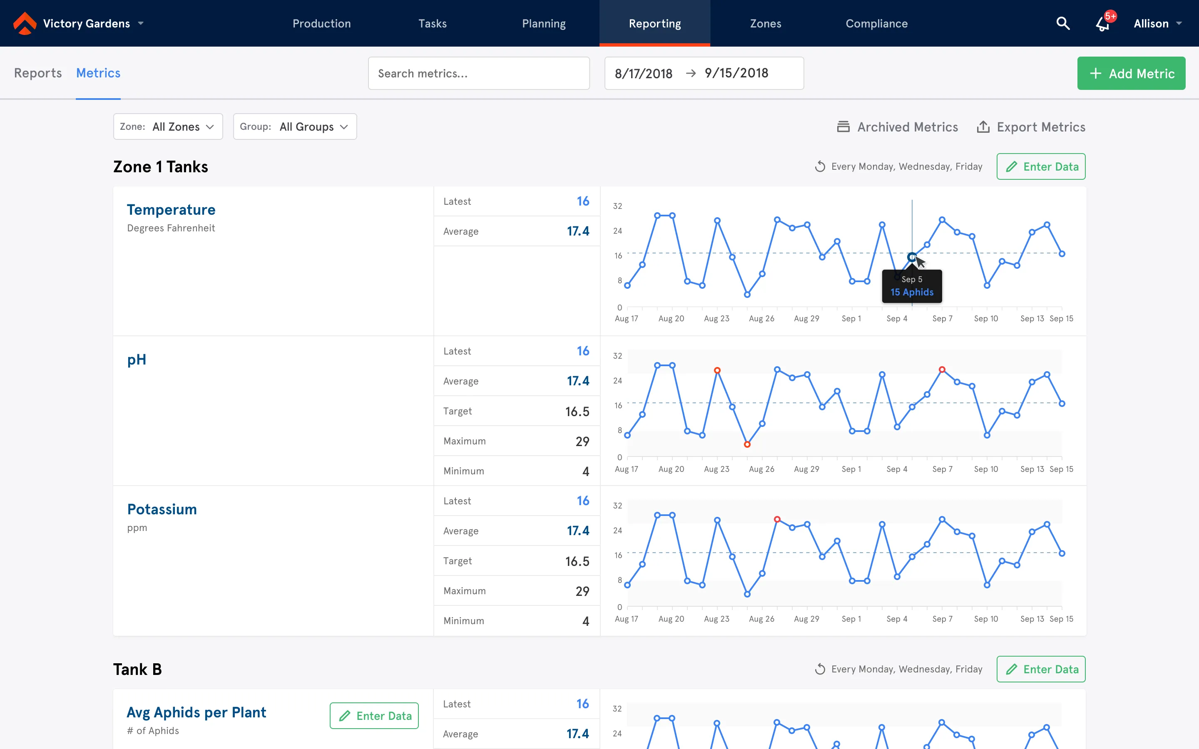Open the global search magnifier
Screen dimensions: 1199x749
[x=1063, y=23]
